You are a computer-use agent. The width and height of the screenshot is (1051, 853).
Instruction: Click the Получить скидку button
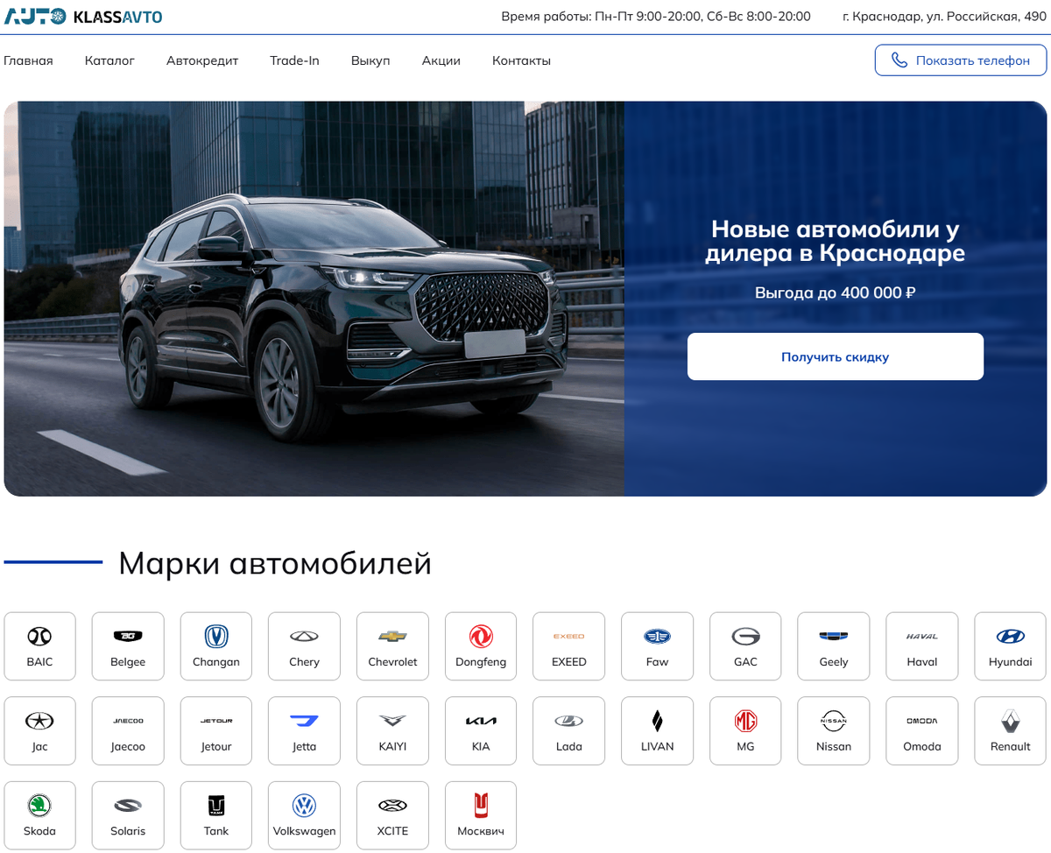click(836, 356)
